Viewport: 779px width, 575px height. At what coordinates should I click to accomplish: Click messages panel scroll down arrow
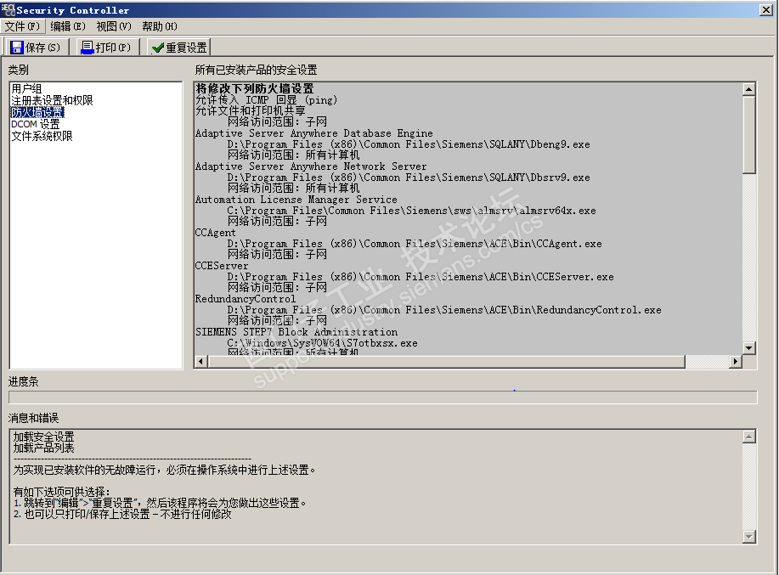(x=749, y=537)
